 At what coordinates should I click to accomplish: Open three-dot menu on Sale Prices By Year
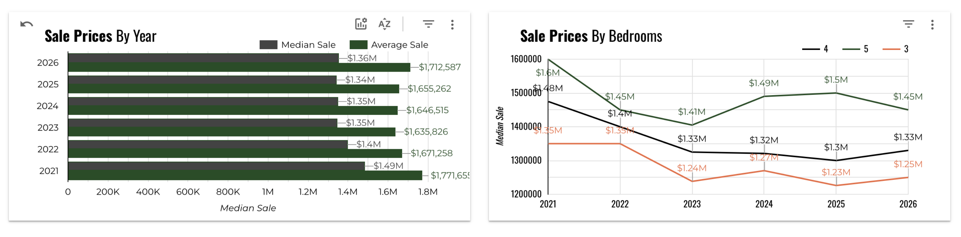click(452, 24)
